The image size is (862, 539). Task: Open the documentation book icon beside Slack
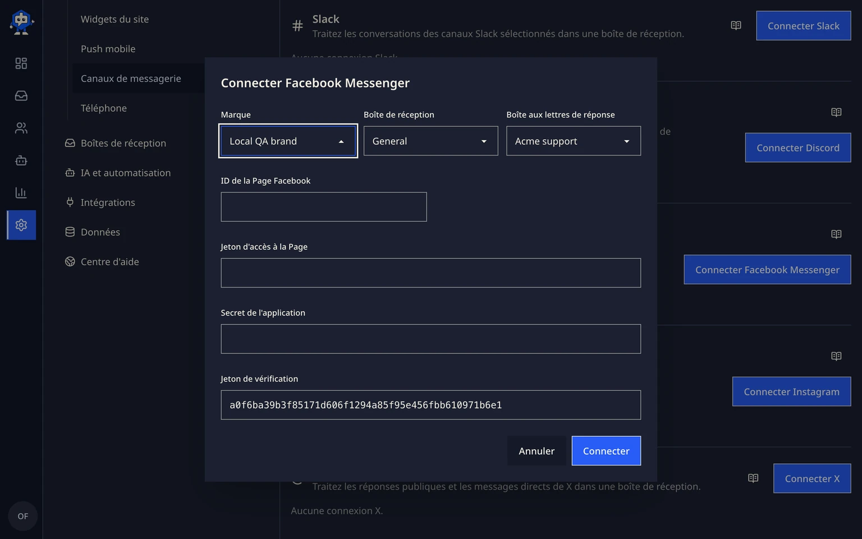(736, 25)
